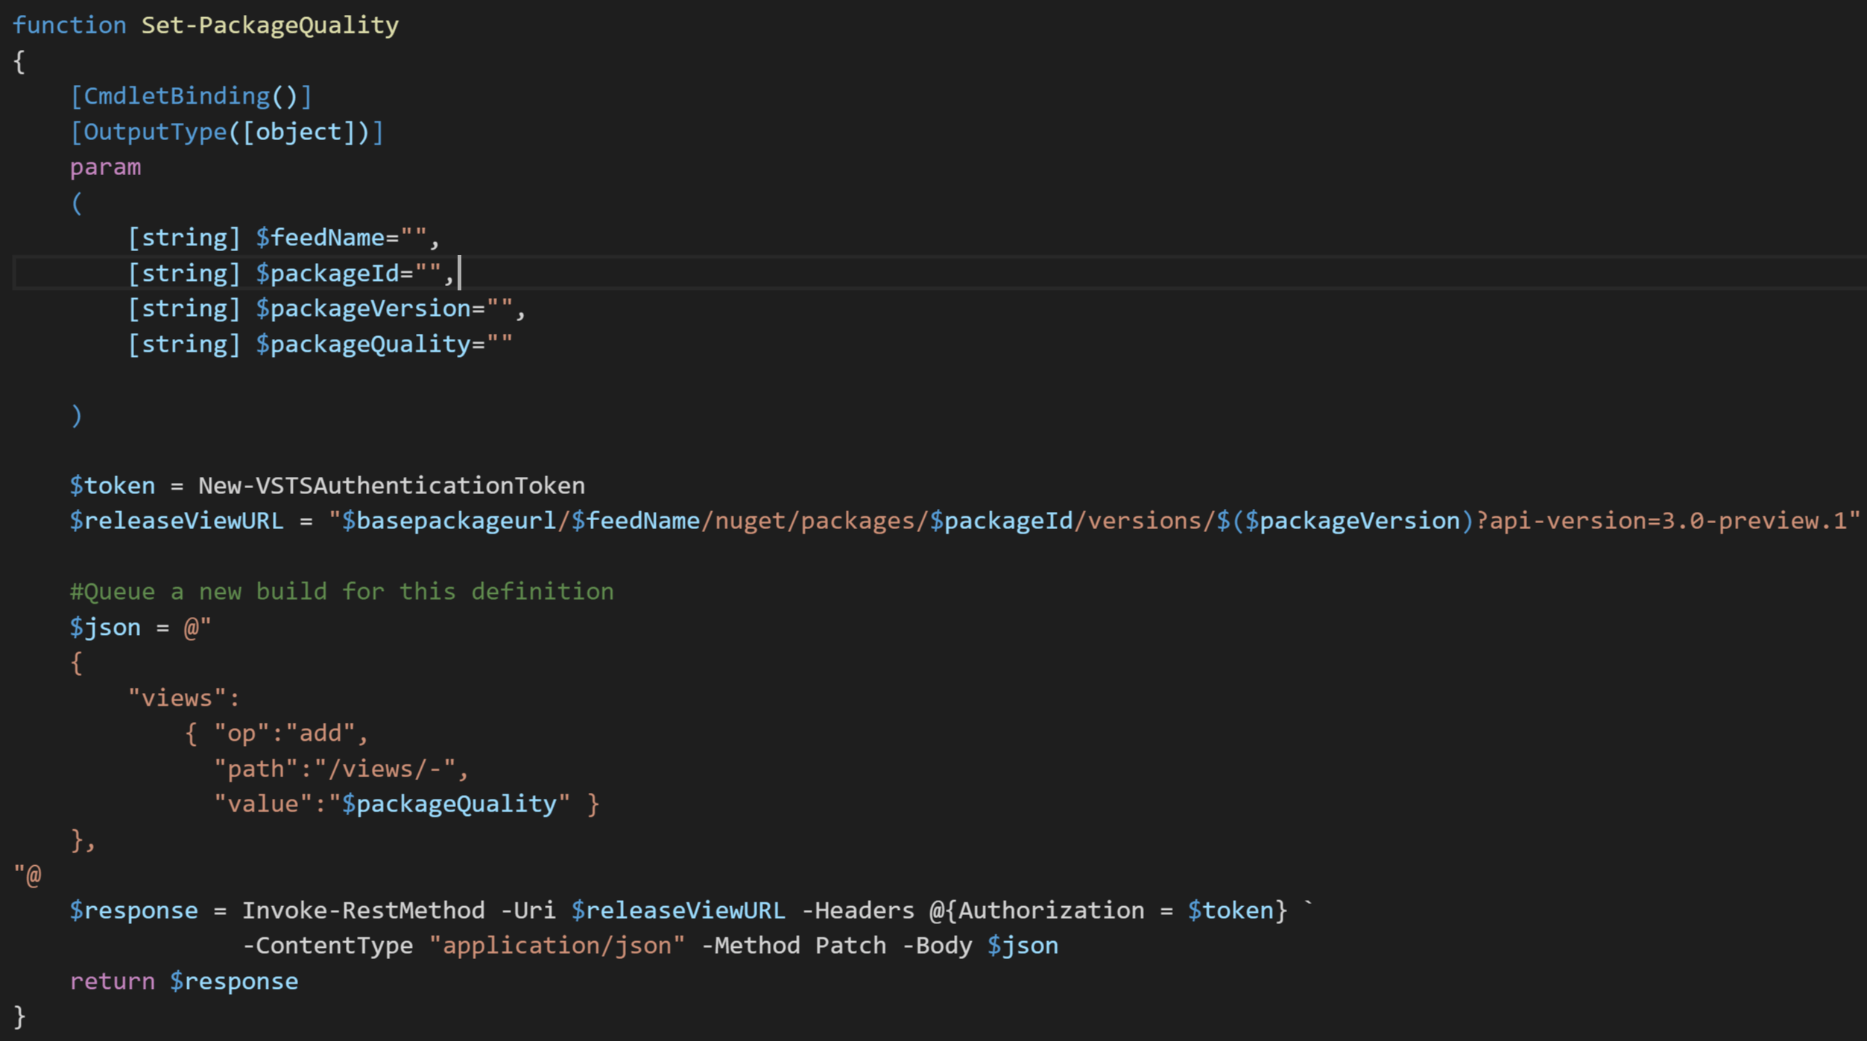
Task: Click the $packageQuality parameter declaration
Action: coord(370,344)
